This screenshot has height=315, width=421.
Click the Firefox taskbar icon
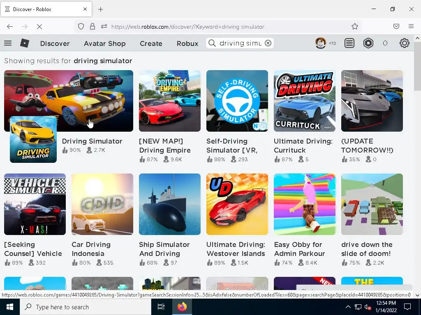182,307
